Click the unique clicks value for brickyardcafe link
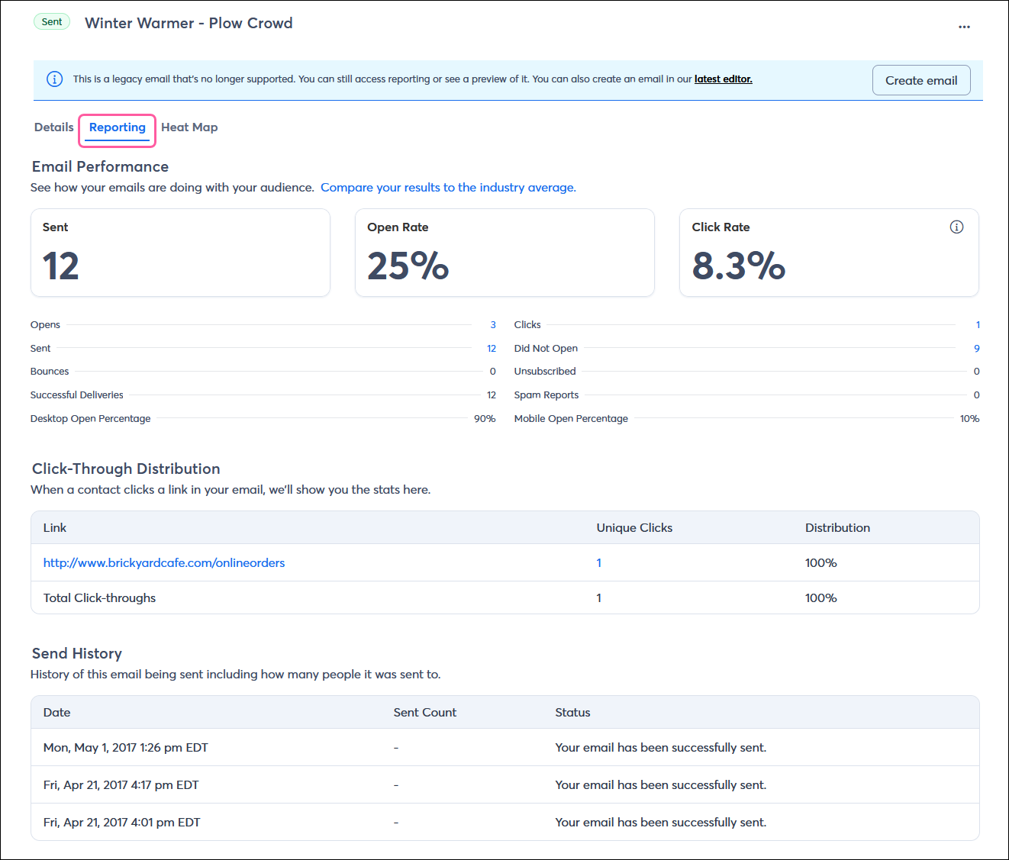 pyautogui.click(x=599, y=563)
